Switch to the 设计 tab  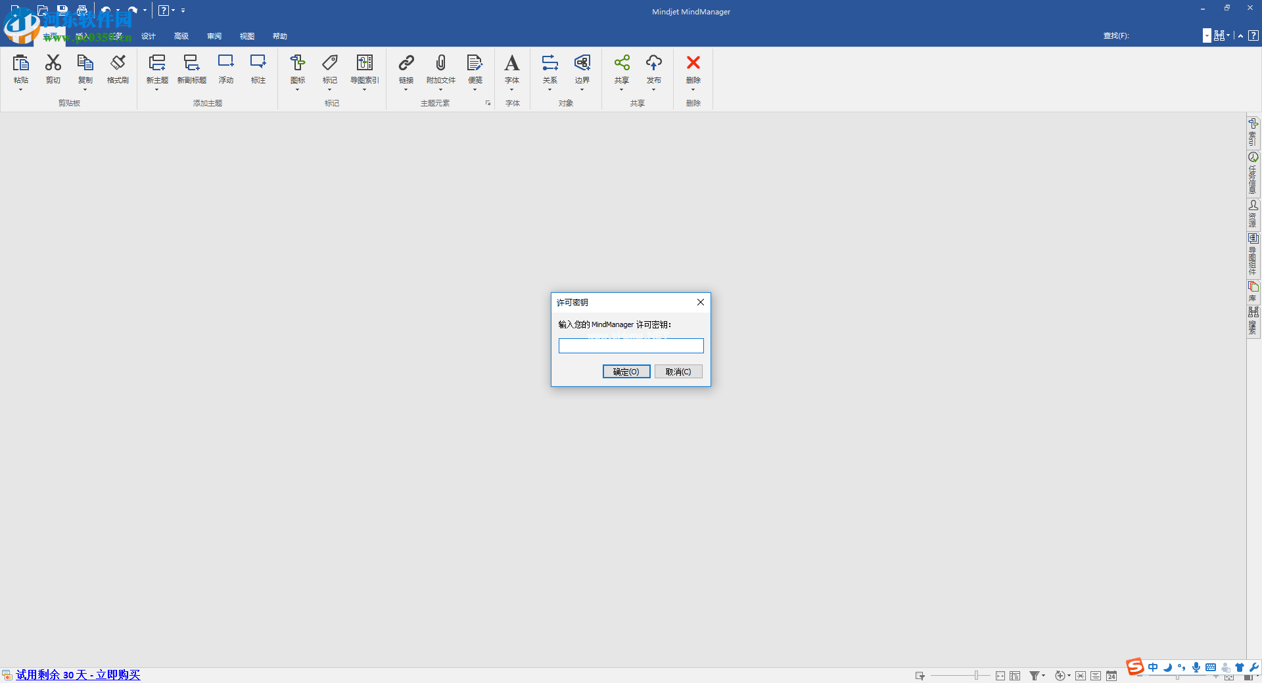pos(149,36)
